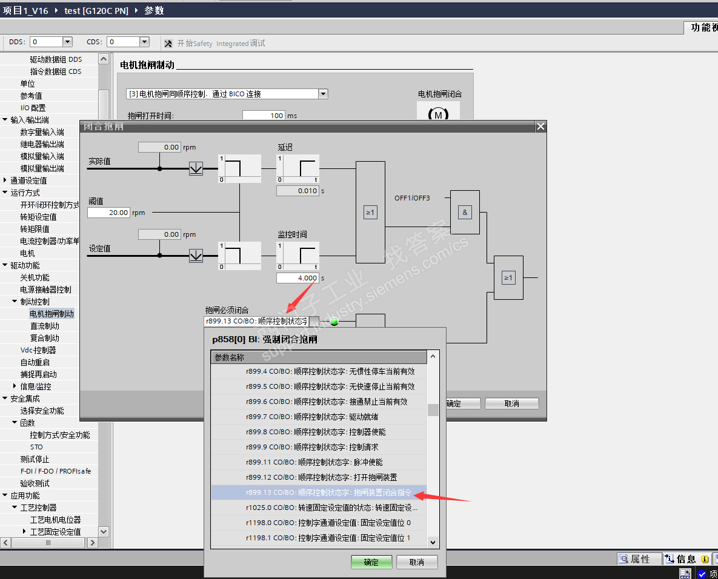This screenshot has height=579, width=718.
Task: Click the 参数名称 column header
Action: (x=319, y=357)
